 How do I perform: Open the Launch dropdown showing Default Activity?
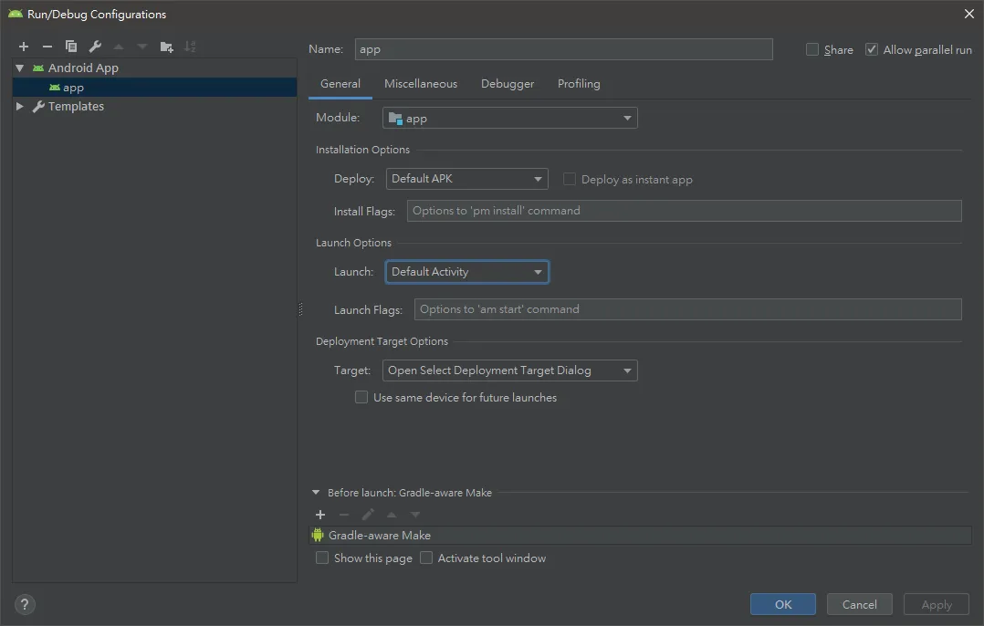[x=466, y=272]
